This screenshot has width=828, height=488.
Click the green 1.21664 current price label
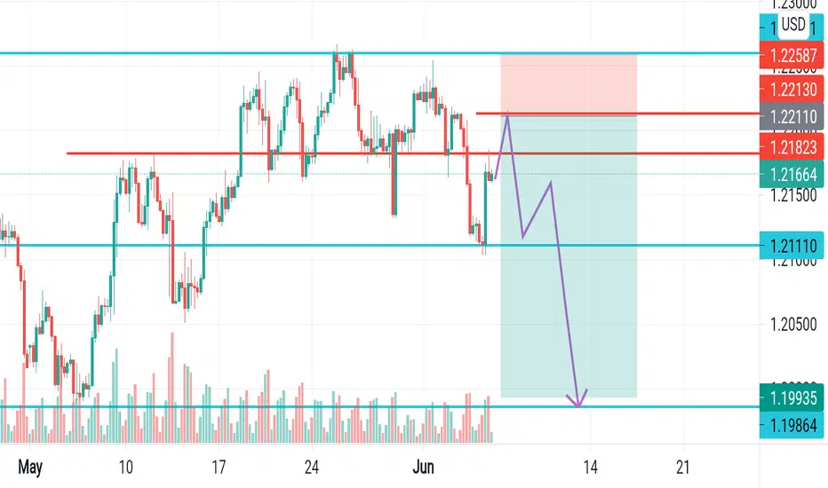tap(792, 174)
